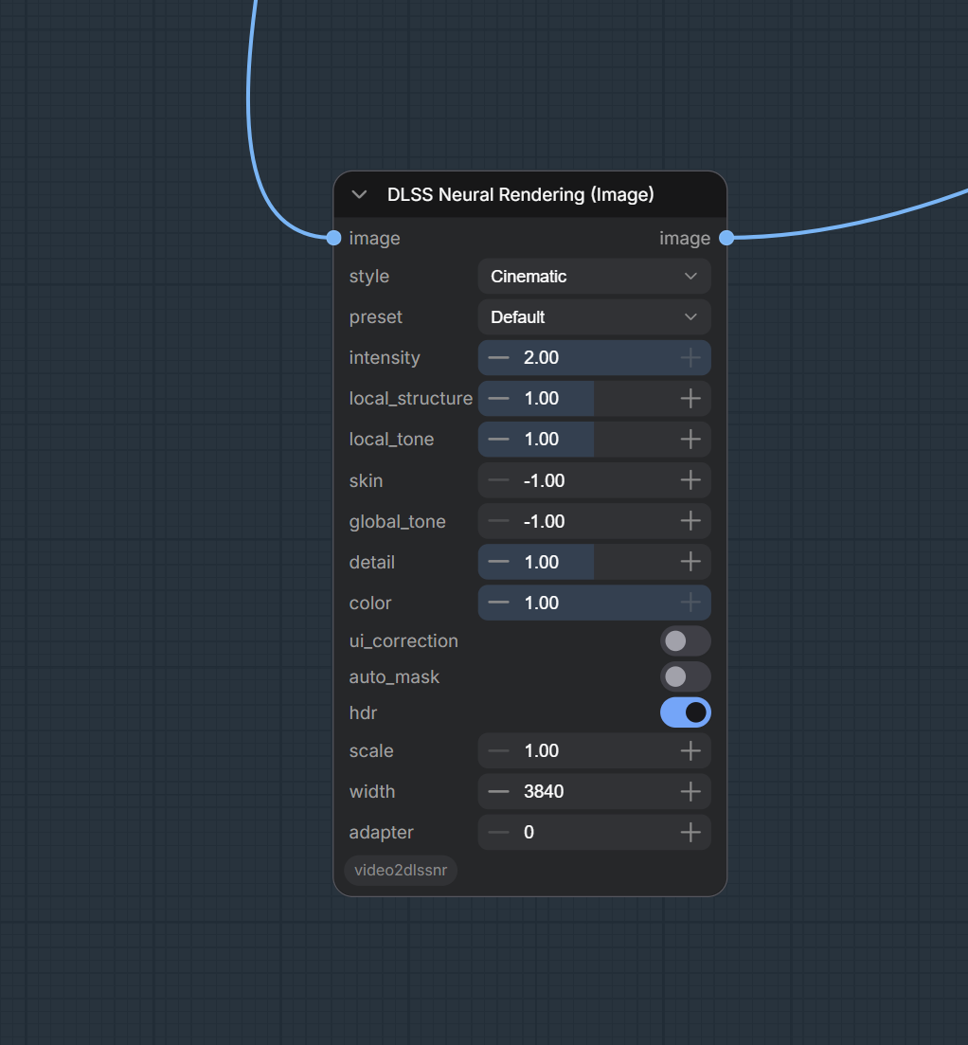
Task: Click the width field value 3840
Action: tap(544, 792)
